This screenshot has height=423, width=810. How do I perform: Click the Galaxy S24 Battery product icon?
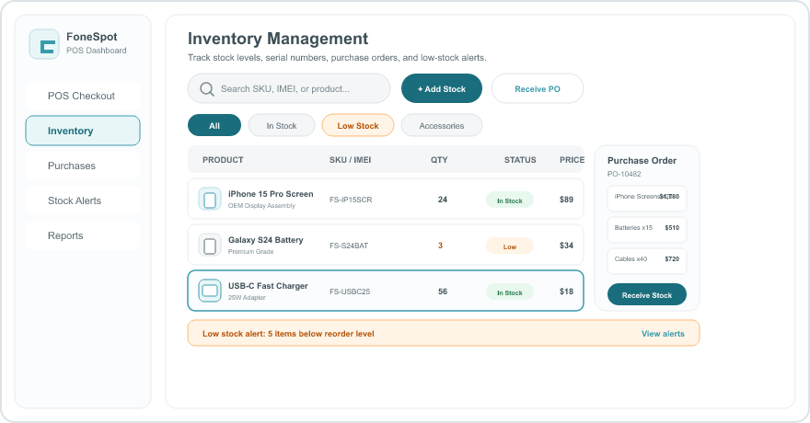210,245
